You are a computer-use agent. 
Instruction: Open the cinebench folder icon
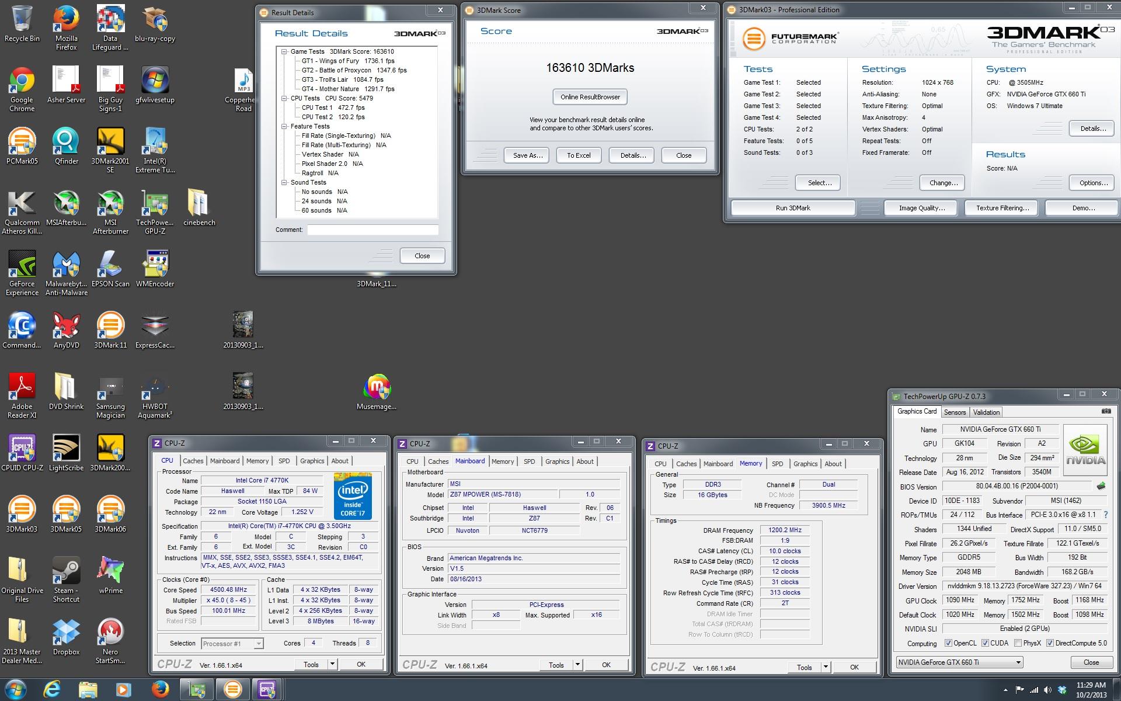point(199,207)
